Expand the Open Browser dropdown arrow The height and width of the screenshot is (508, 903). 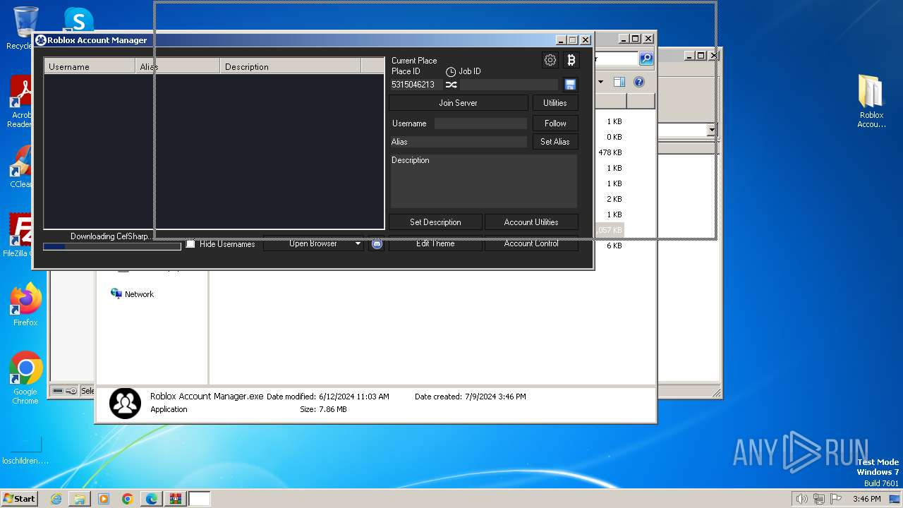[358, 243]
